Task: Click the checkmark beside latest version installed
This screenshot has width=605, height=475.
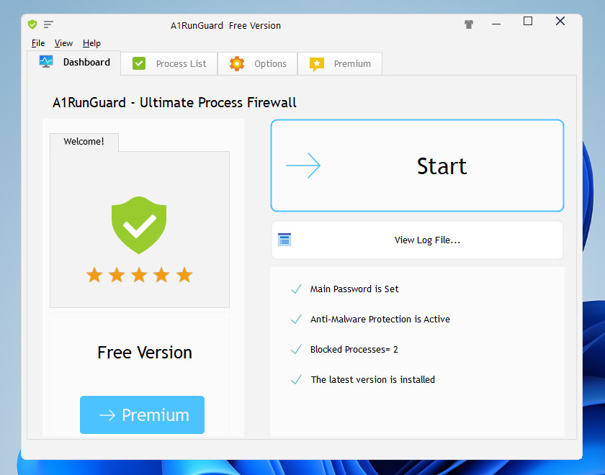Action: point(296,379)
